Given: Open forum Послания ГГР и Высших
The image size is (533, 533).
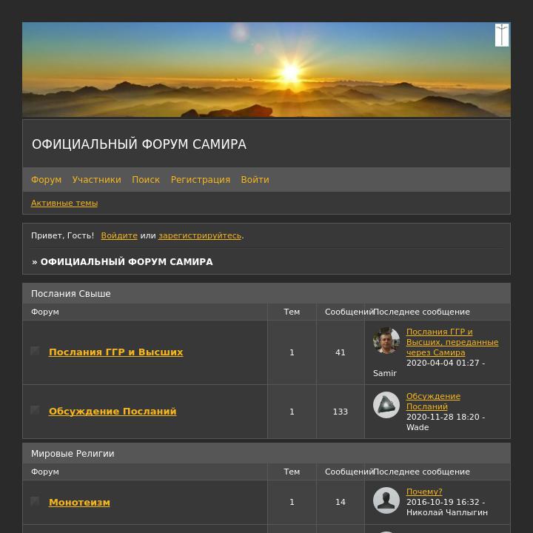Looking at the screenshot, I should point(116,352).
